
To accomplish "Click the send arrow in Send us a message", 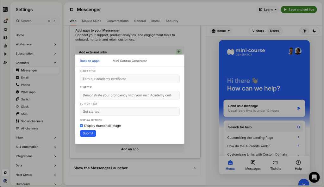I will pyautogui.click(x=299, y=108).
